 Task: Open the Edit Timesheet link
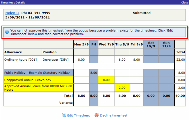78,115
